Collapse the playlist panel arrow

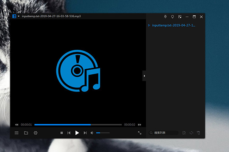[x=144, y=76]
